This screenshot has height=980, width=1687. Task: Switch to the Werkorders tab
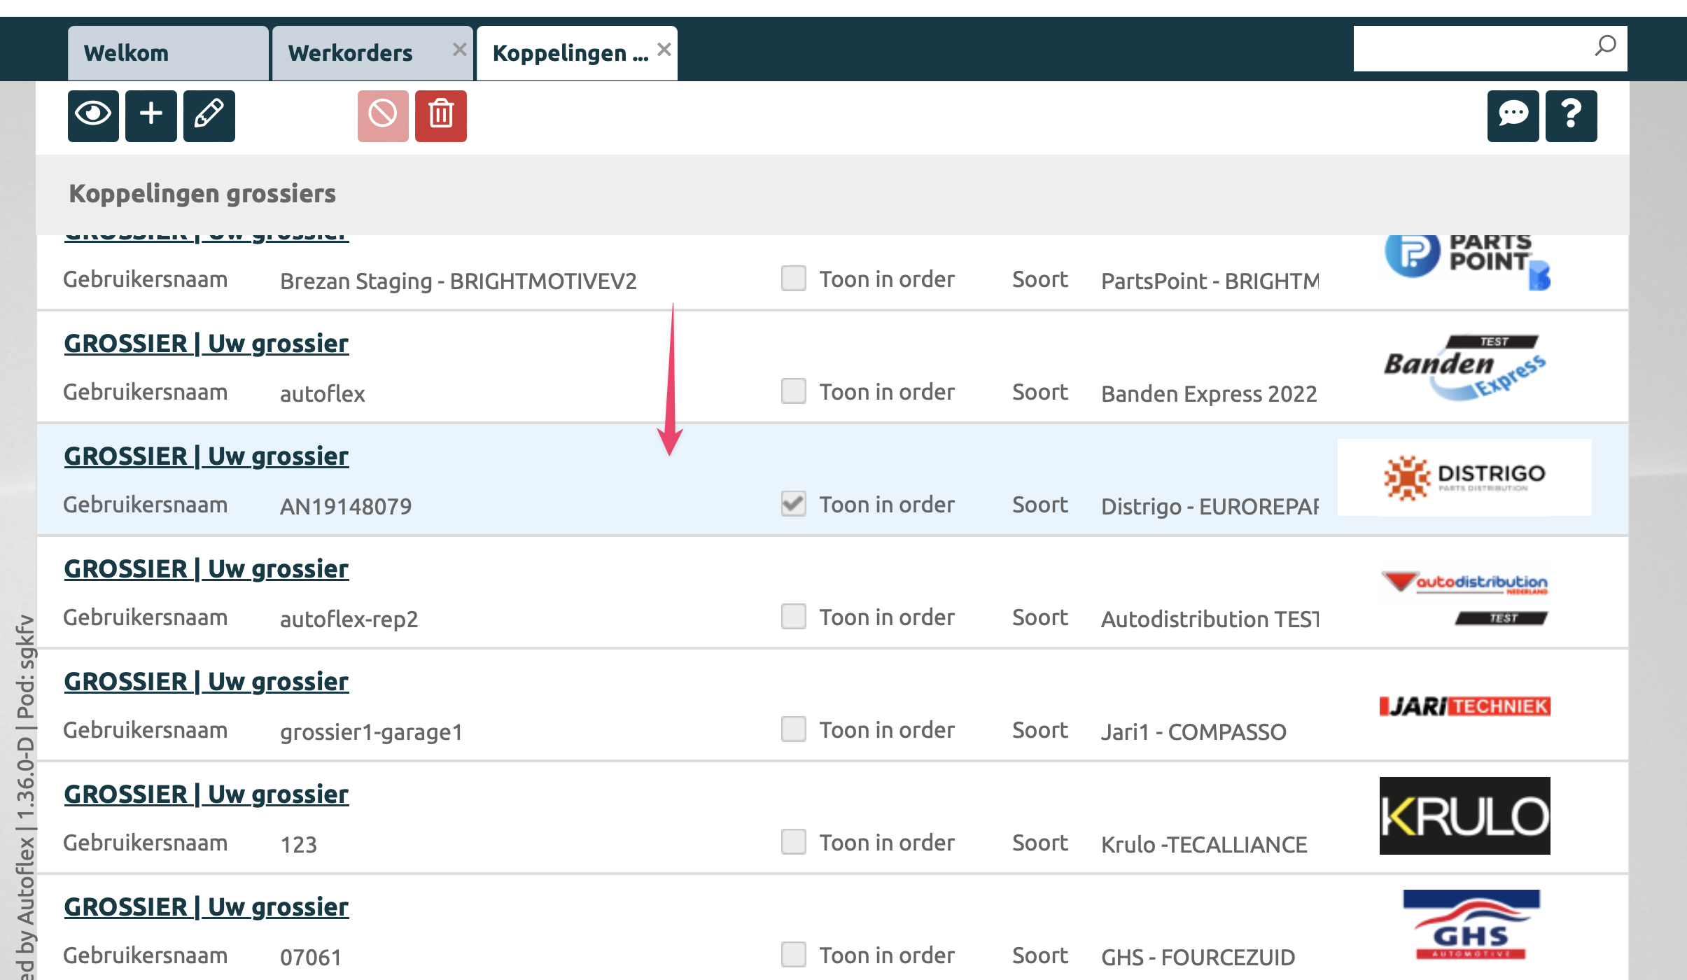pos(351,53)
